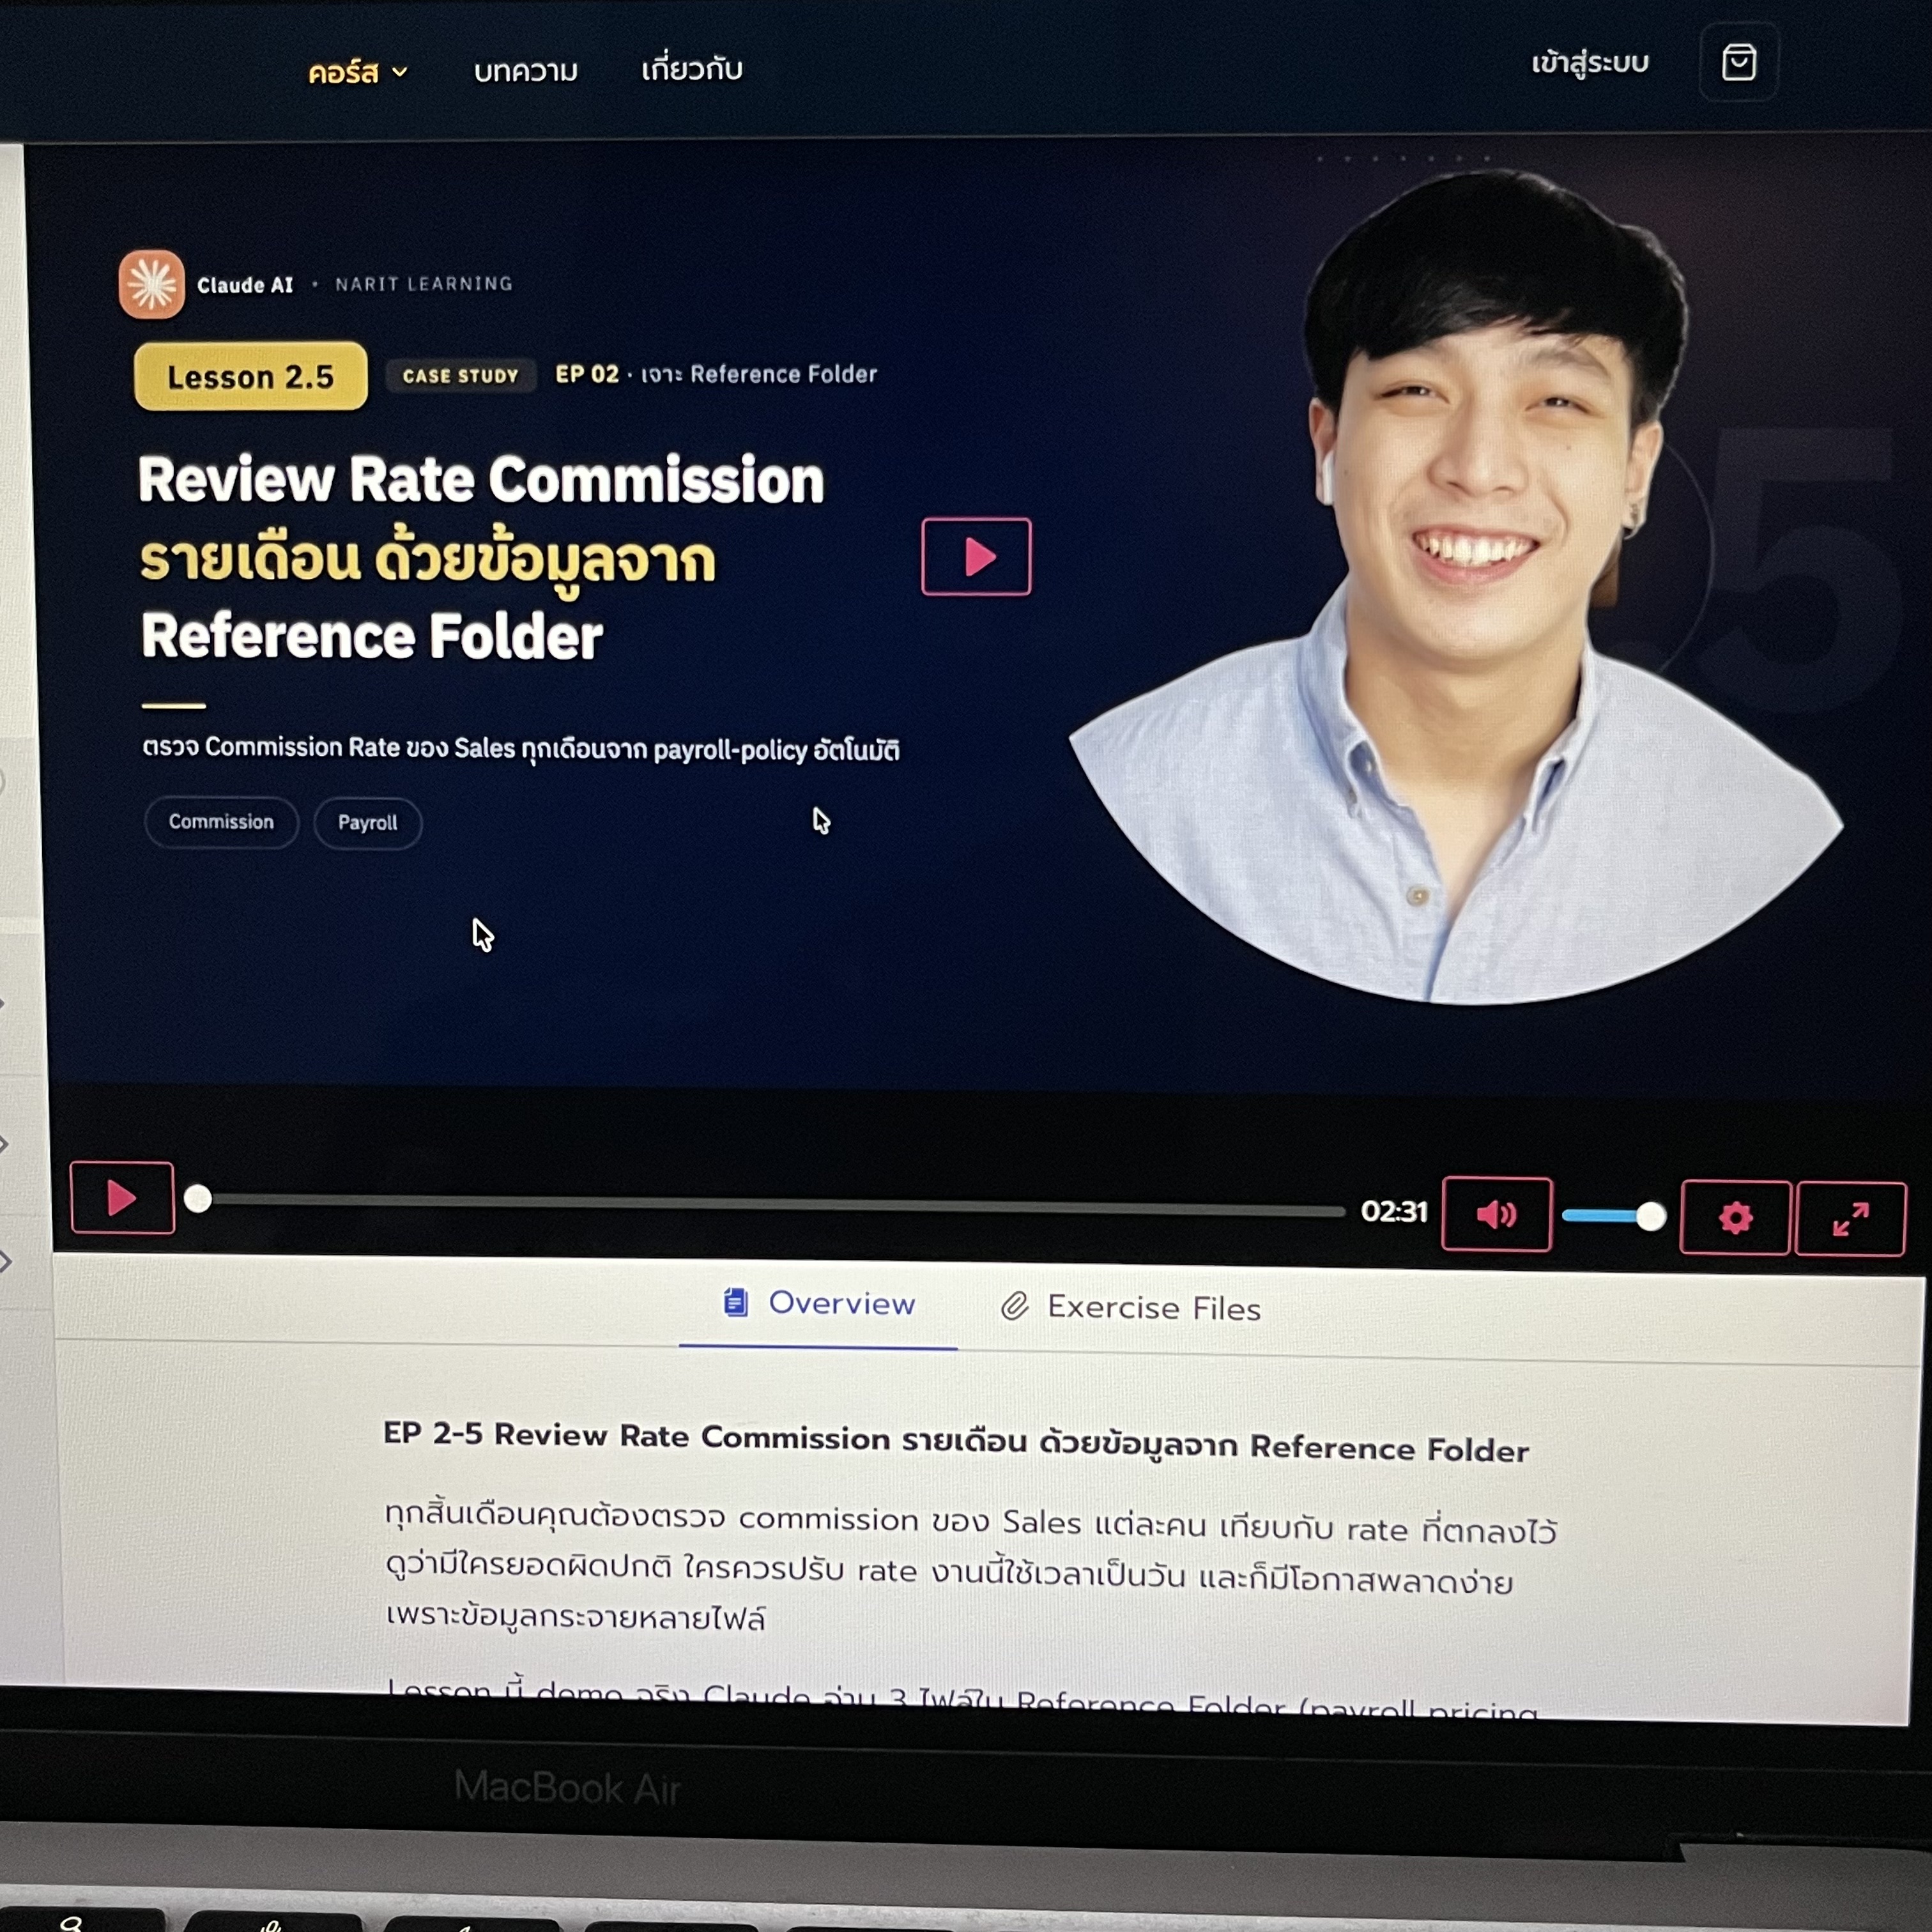Click the EP 2-5 Review Rate Commission heading
This screenshot has width=1932, height=1932.
point(956,1443)
